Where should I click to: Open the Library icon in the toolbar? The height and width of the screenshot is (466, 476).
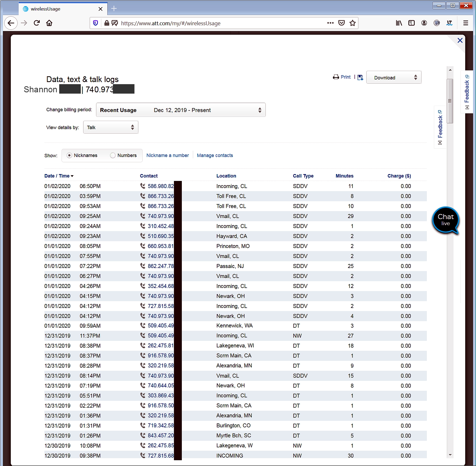399,23
